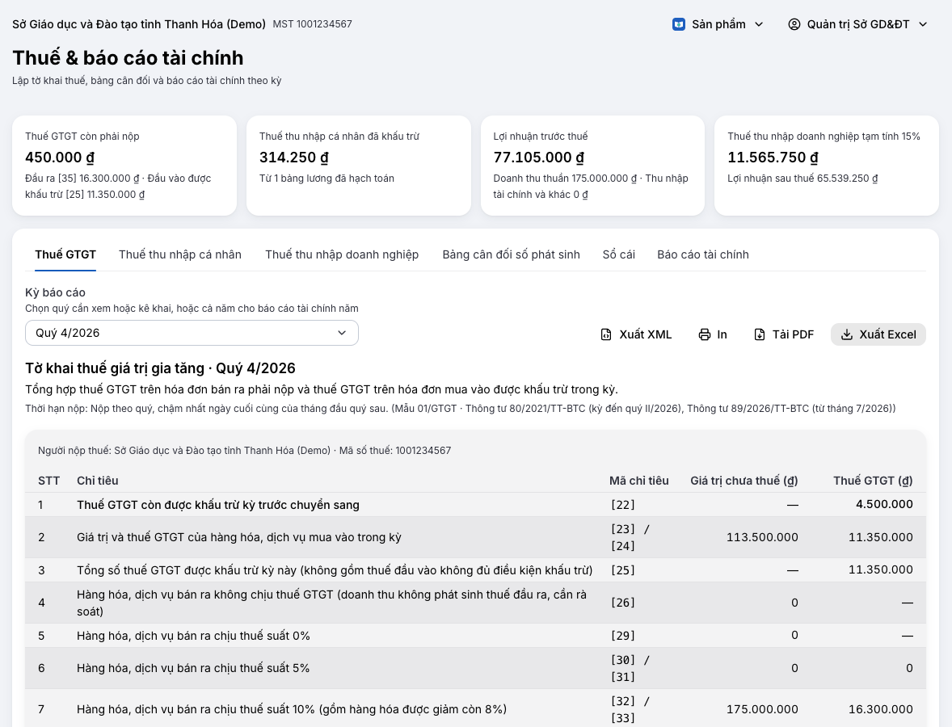Open the Quý 4/2026 period dropdown
This screenshot has width=952, height=727.
(x=192, y=333)
